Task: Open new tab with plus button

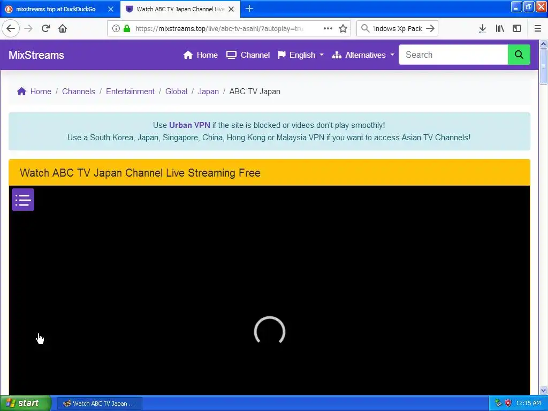Action: click(249, 9)
